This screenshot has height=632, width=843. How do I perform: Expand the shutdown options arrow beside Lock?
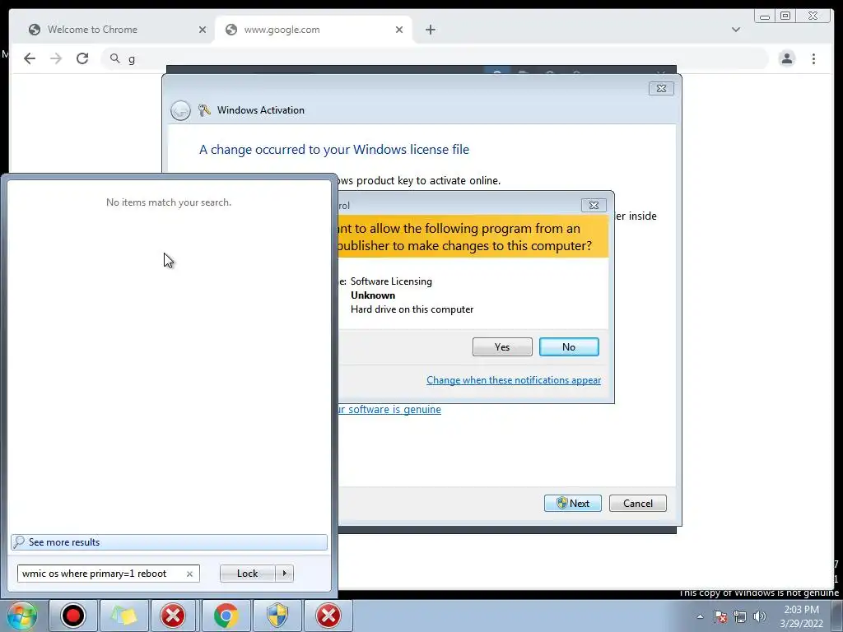[x=284, y=574]
